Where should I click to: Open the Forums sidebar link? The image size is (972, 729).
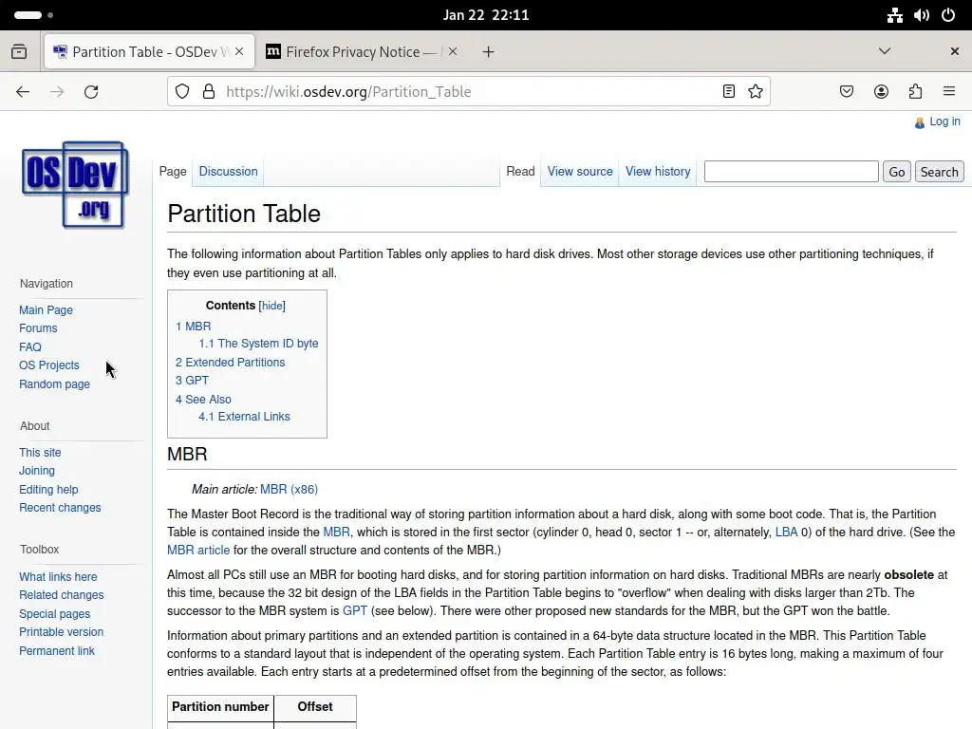[x=38, y=327]
